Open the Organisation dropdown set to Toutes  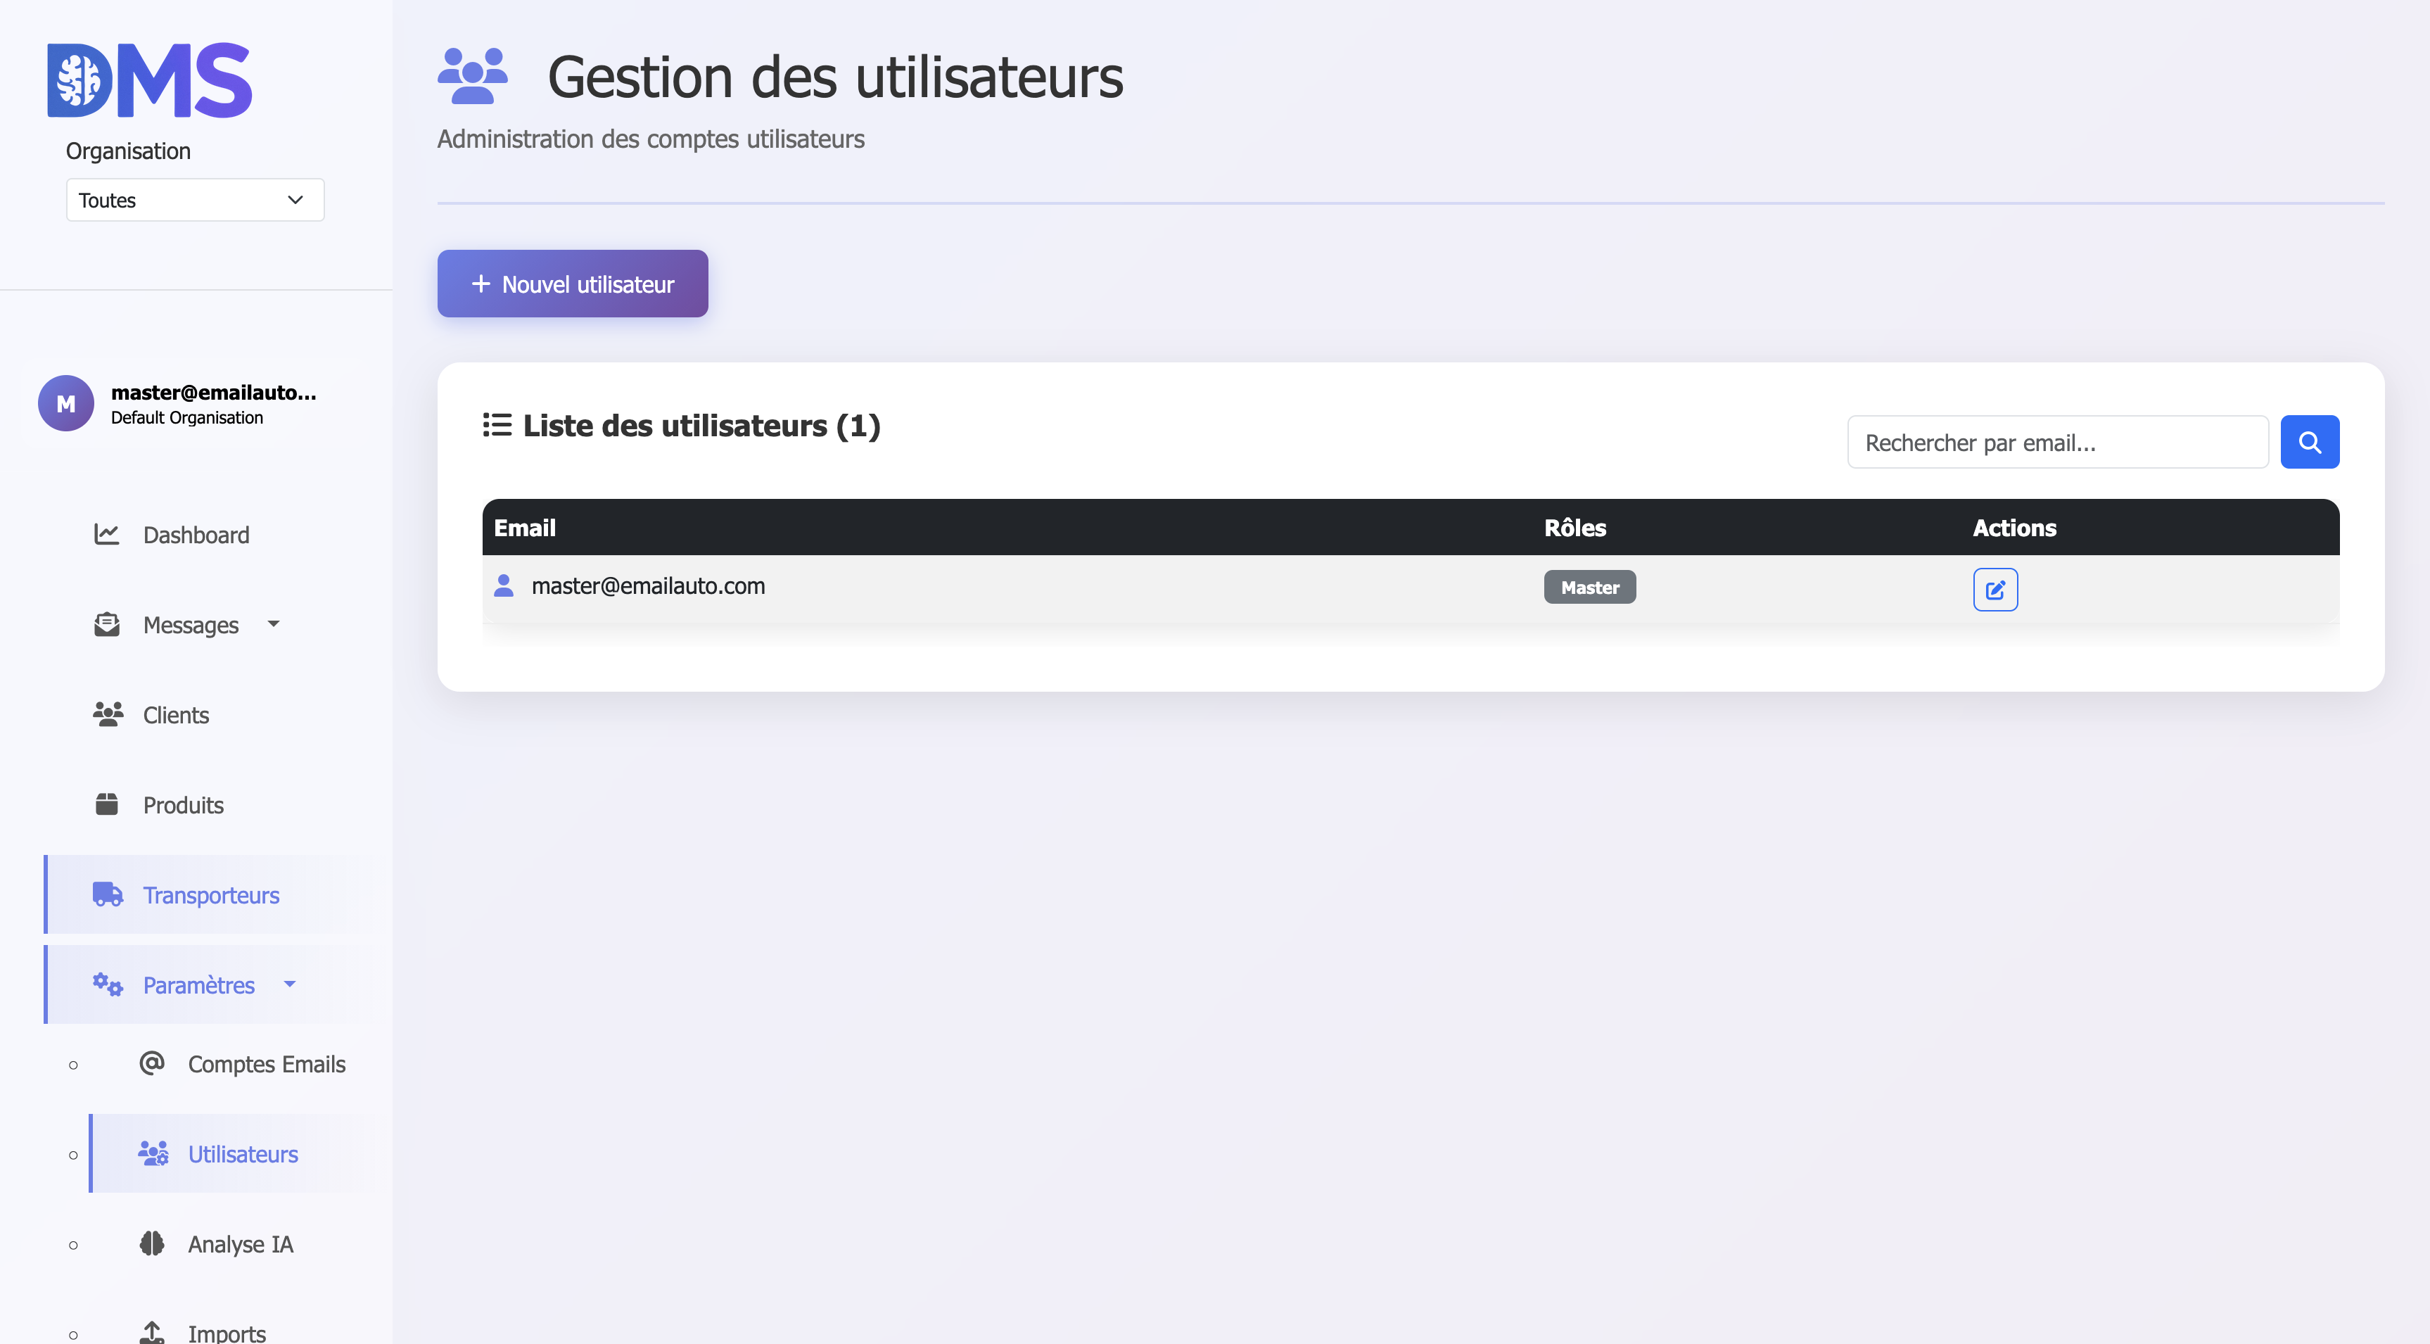[194, 200]
